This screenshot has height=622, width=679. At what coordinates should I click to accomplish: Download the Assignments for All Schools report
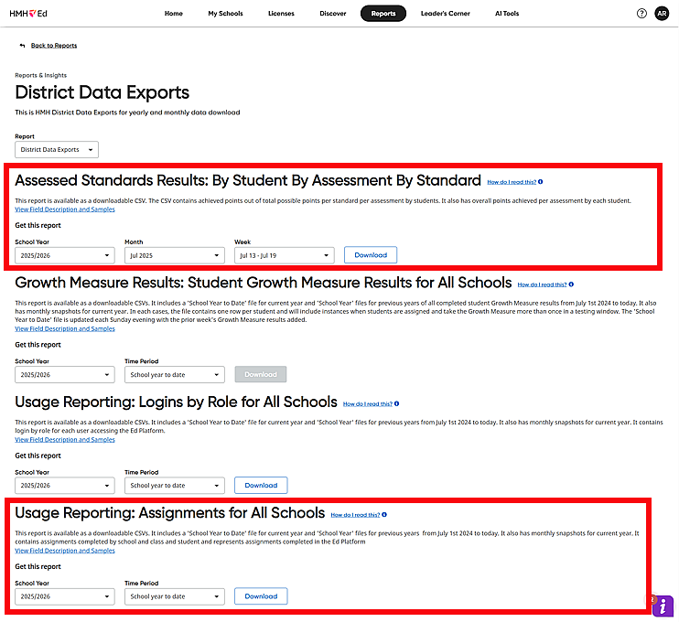coord(261,596)
